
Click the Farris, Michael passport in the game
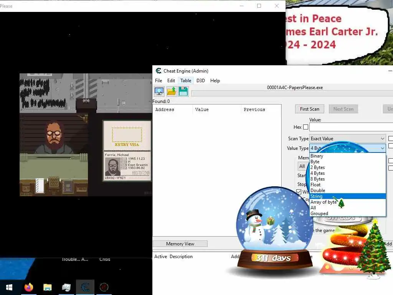[127, 166]
